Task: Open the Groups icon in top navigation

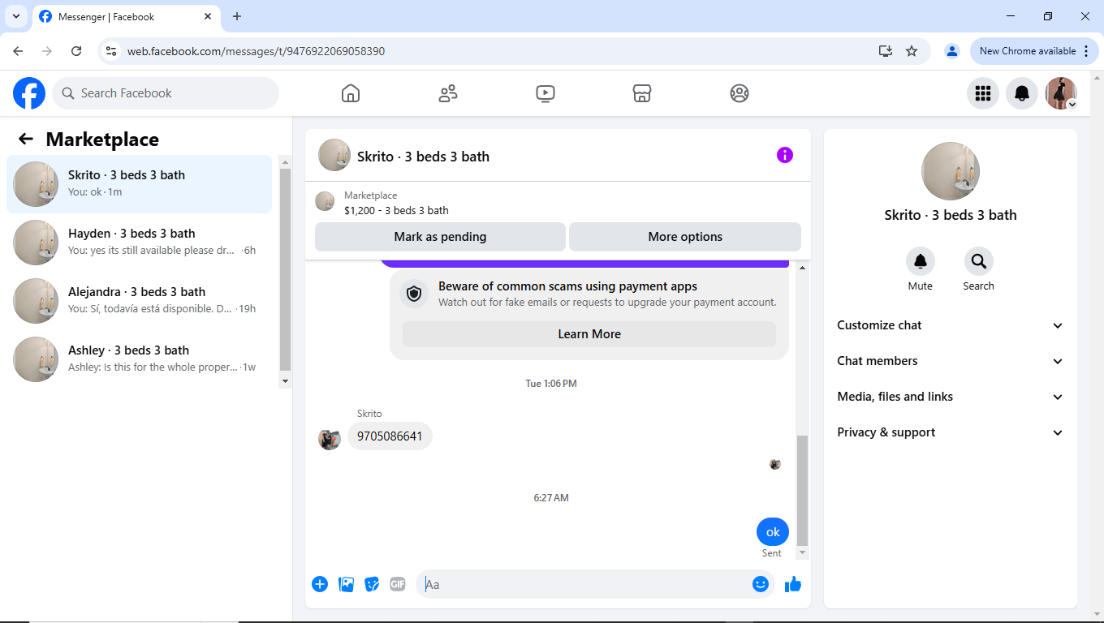Action: click(740, 93)
